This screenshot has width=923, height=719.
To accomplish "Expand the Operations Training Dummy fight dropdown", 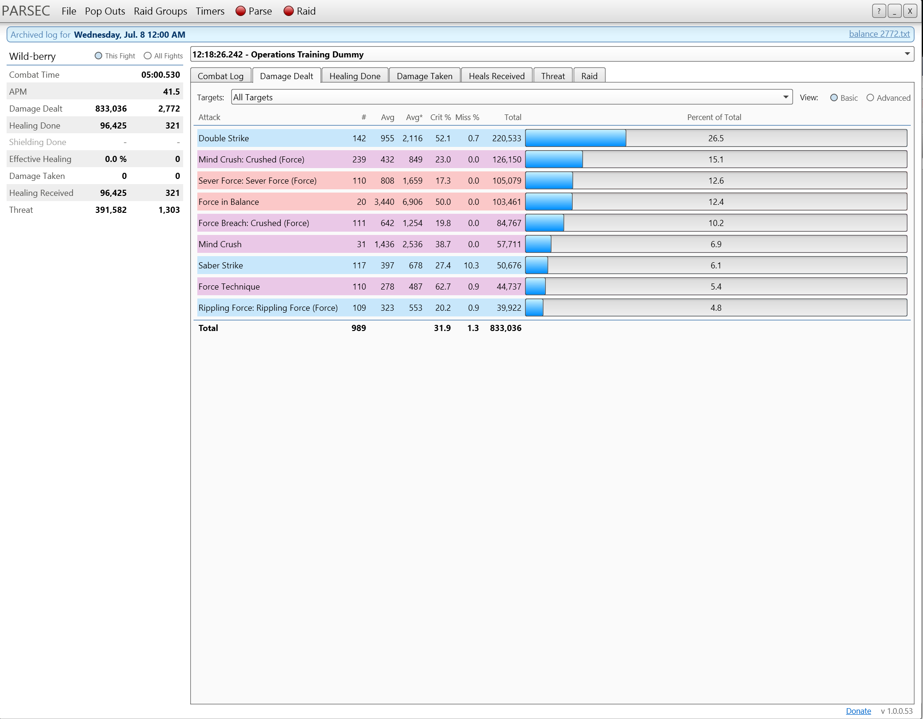I will click(x=907, y=54).
